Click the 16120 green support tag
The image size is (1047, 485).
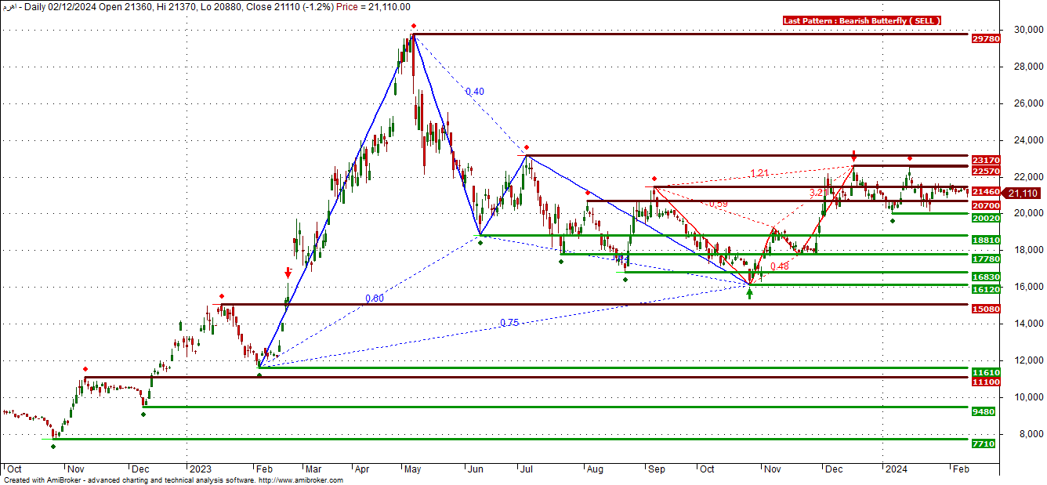(985, 289)
